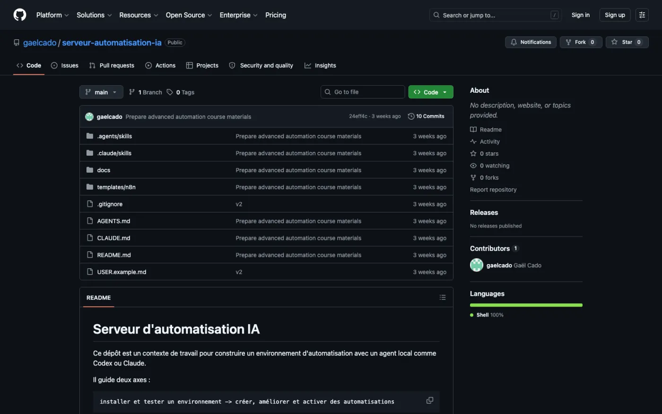The width and height of the screenshot is (662, 414).
Task: Open the gaelcado owner link
Action: pyautogui.click(x=40, y=43)
